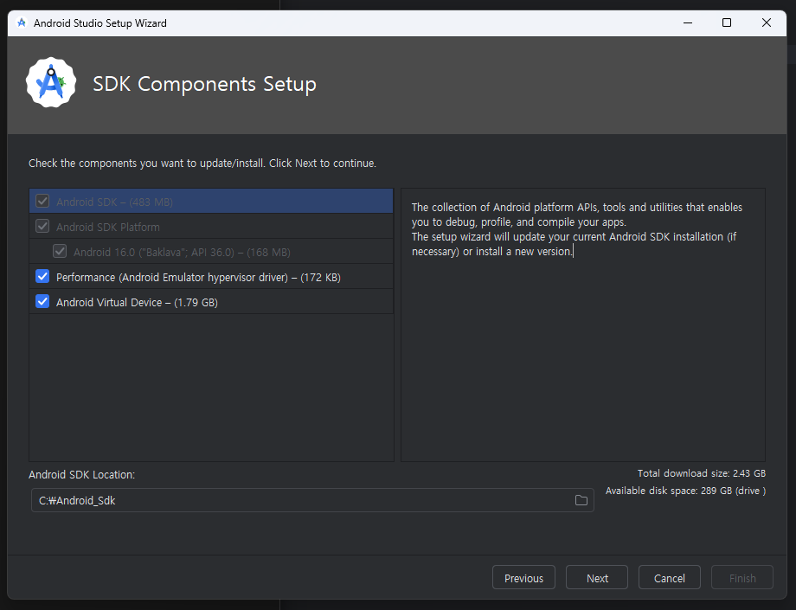Click the Android SDK Location path field
The image size is (796, 610).
tap(312, 500)
